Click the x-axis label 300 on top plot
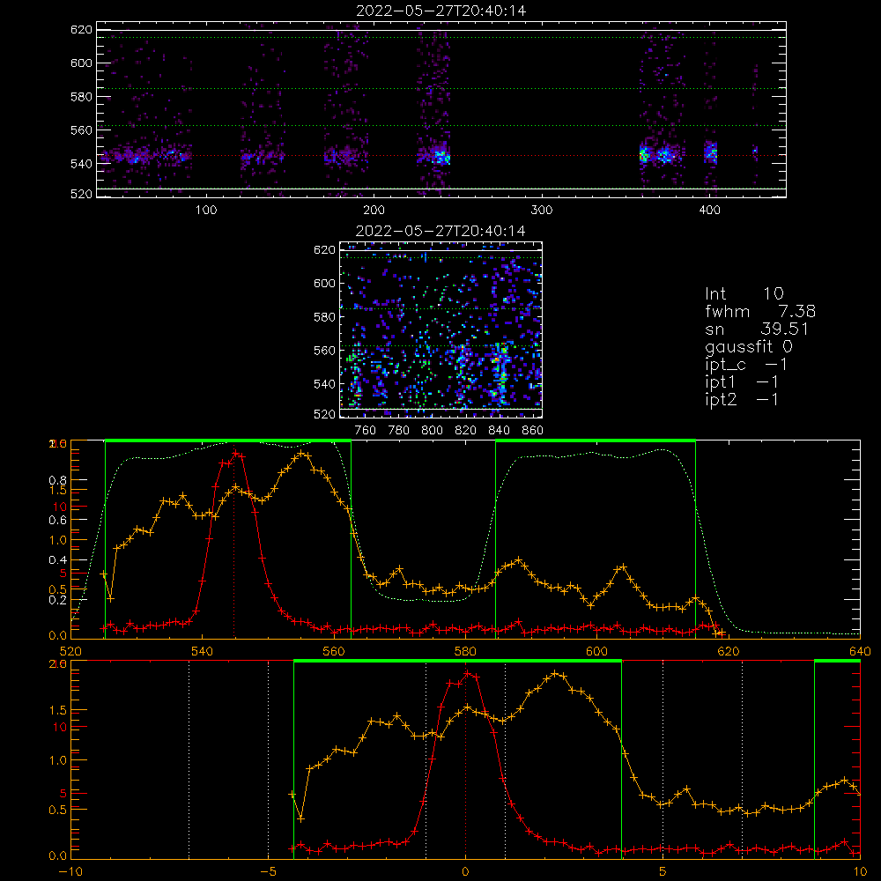This screenshot has height=881, width=881. [x=542, y=211]
